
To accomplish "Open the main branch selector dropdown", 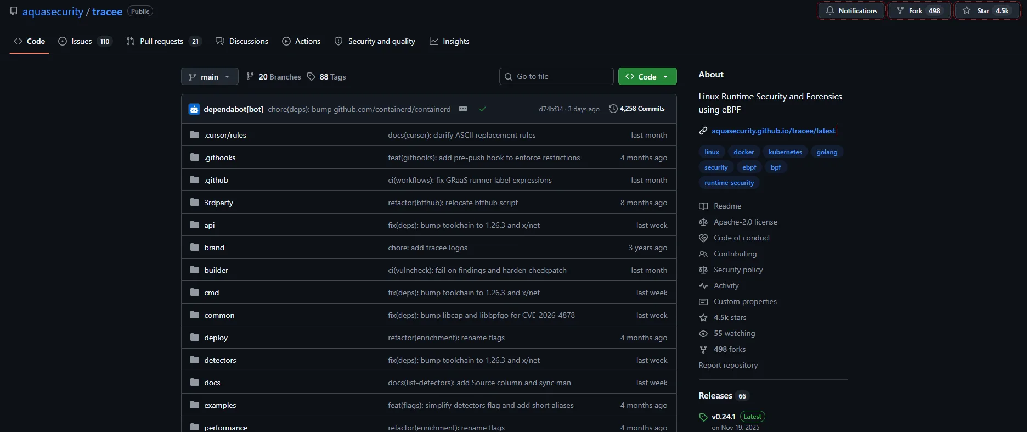I will point(210,77).
